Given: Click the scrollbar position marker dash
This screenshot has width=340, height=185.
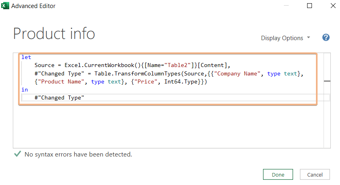Looking at the screenshot, I should pos(327,81).
